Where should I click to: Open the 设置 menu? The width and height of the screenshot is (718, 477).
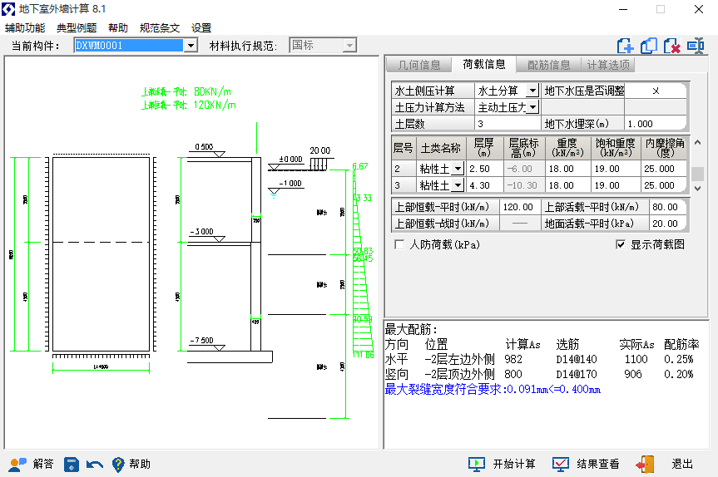(201, 28)
